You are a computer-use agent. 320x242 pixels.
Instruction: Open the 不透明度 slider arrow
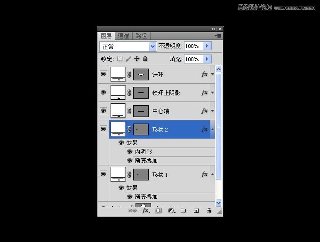207,46
